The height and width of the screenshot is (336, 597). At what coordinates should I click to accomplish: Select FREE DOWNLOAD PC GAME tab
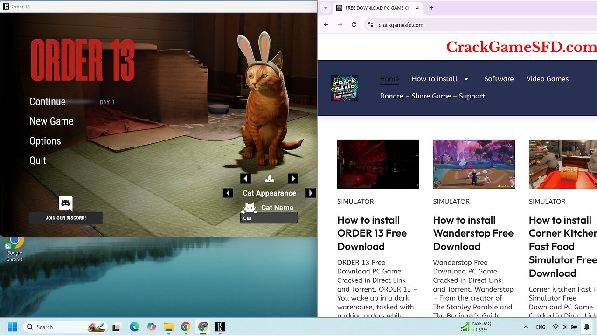coord(378,8)
